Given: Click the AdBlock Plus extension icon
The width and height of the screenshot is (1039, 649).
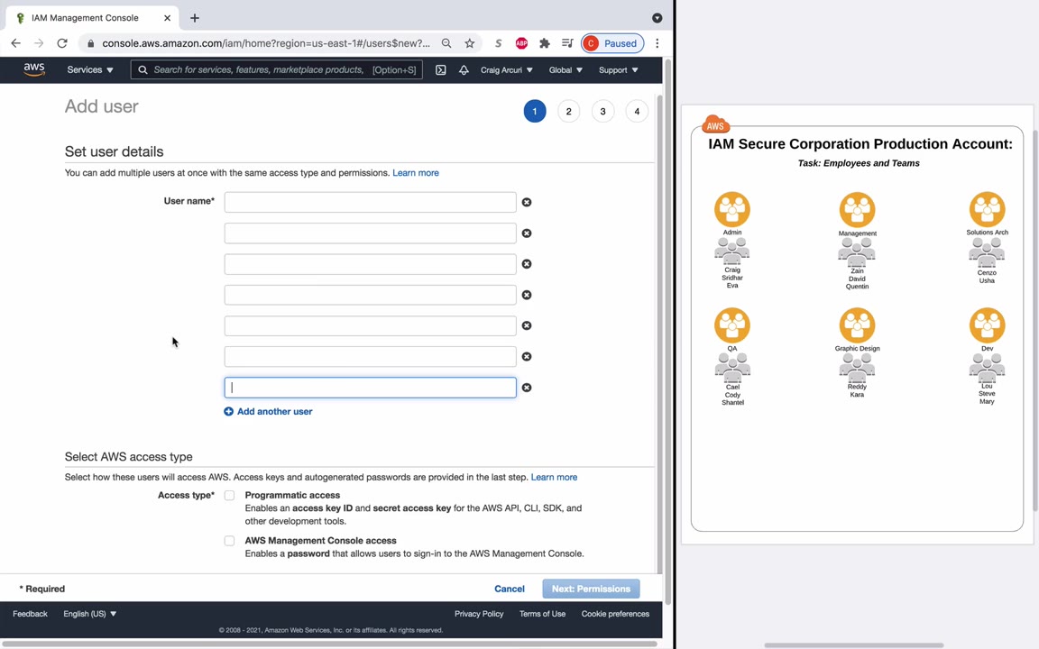Looking at the screenshot, I should 521,43.
